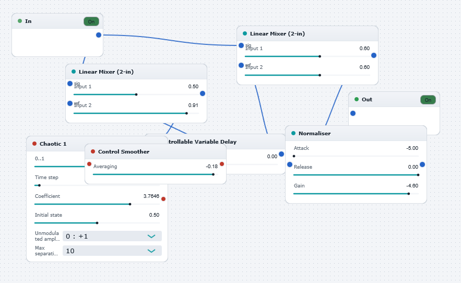Click the green status dot of In node

[20, 21]
